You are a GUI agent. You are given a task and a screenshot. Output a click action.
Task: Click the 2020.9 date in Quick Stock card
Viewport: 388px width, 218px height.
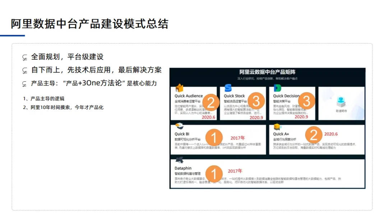tap(256, 118)
